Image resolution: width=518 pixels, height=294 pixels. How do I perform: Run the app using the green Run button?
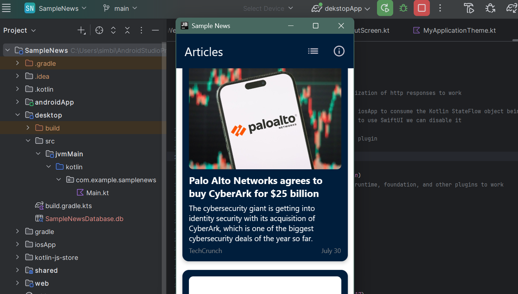[385, 8]
